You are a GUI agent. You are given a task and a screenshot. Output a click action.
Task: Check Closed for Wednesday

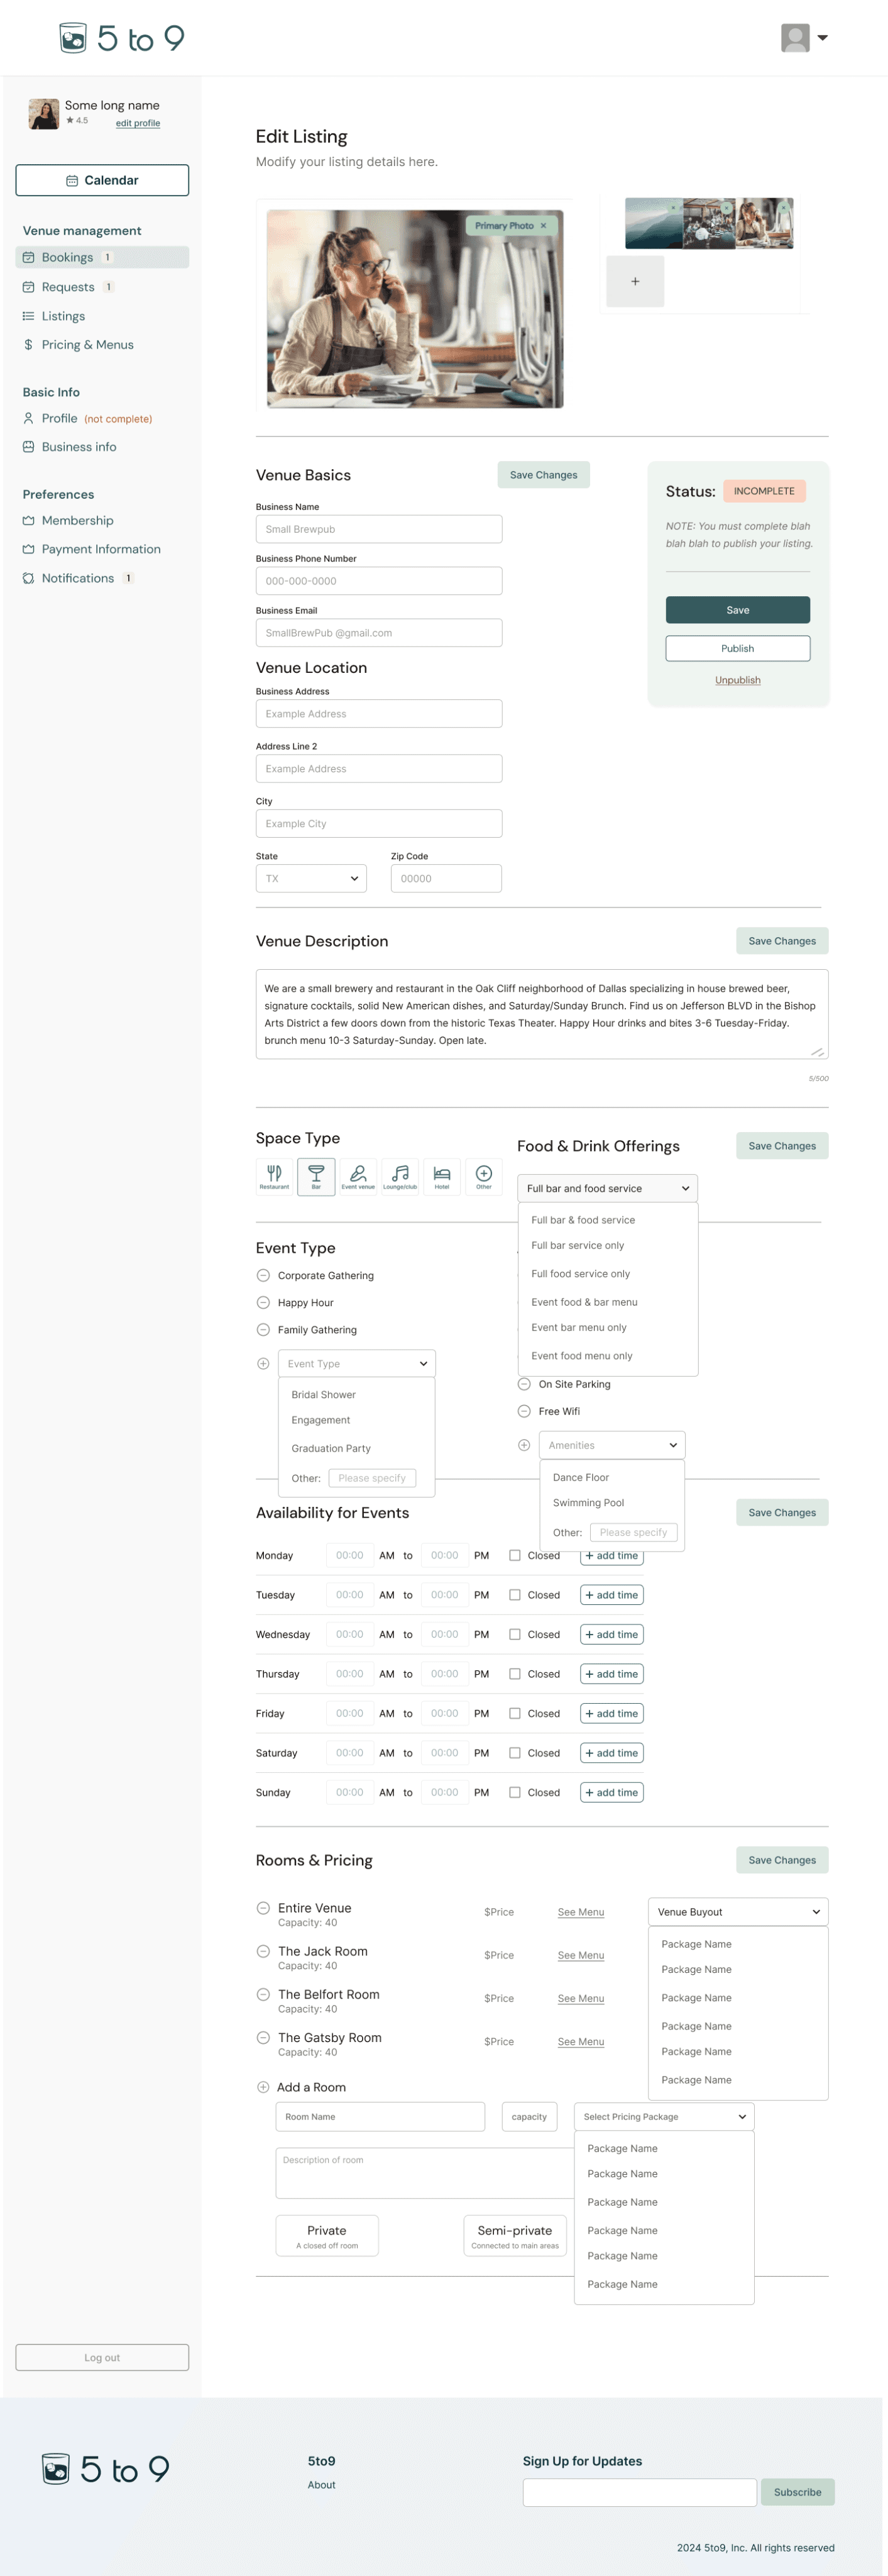tap(515, 1634)
